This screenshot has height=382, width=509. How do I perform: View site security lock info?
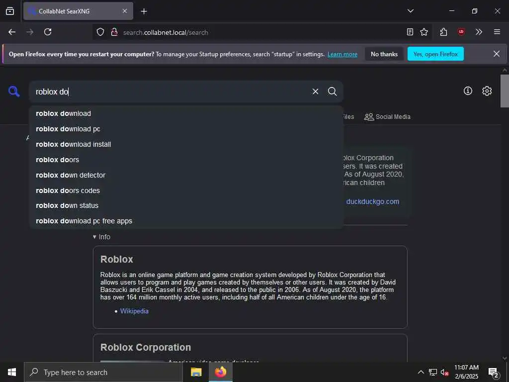tap(114, 32)
